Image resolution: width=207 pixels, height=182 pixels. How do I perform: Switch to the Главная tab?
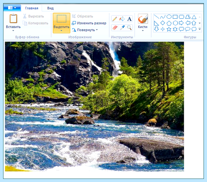pyautogui.click(x=32, y=8)
